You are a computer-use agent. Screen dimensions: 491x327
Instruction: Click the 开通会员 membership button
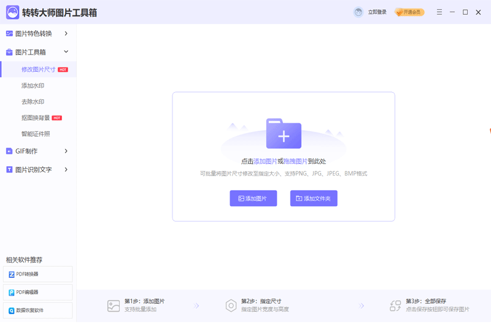pyautogui.click(x=409, y=12)
